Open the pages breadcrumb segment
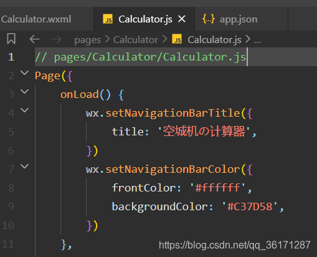 pos(88,39)
